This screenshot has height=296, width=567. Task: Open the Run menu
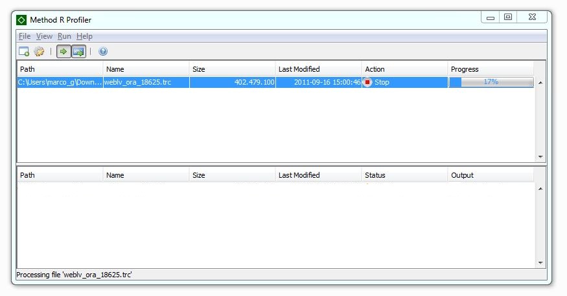coord(64,36)
